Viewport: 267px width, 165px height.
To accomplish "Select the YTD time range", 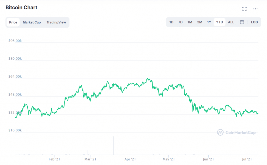I will coord(220,22).
